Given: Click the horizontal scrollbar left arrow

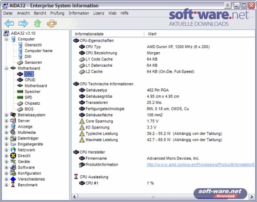Looking at the screenshot, I should [75, 197].
